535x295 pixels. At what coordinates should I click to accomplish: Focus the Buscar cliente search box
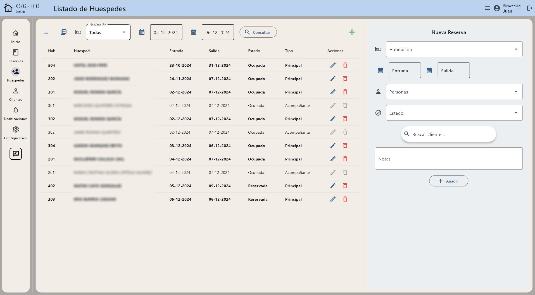click(449, 134)
